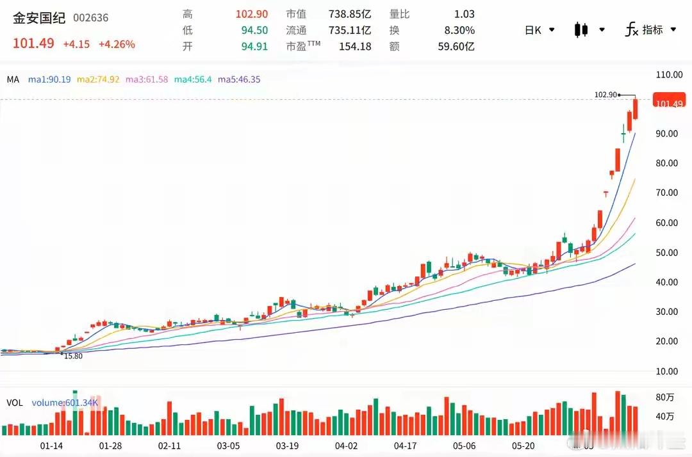Click the latest red candlestick at top

click(x=636, y=108)
